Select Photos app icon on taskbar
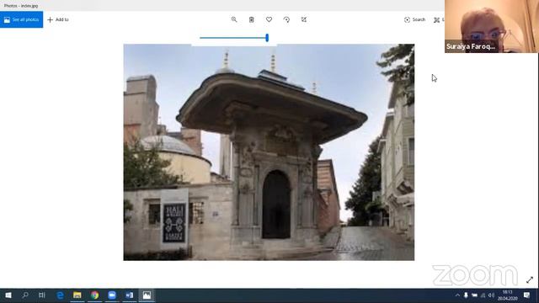The width and height of the screenshot is (539, 303). [x=147, y=295]
